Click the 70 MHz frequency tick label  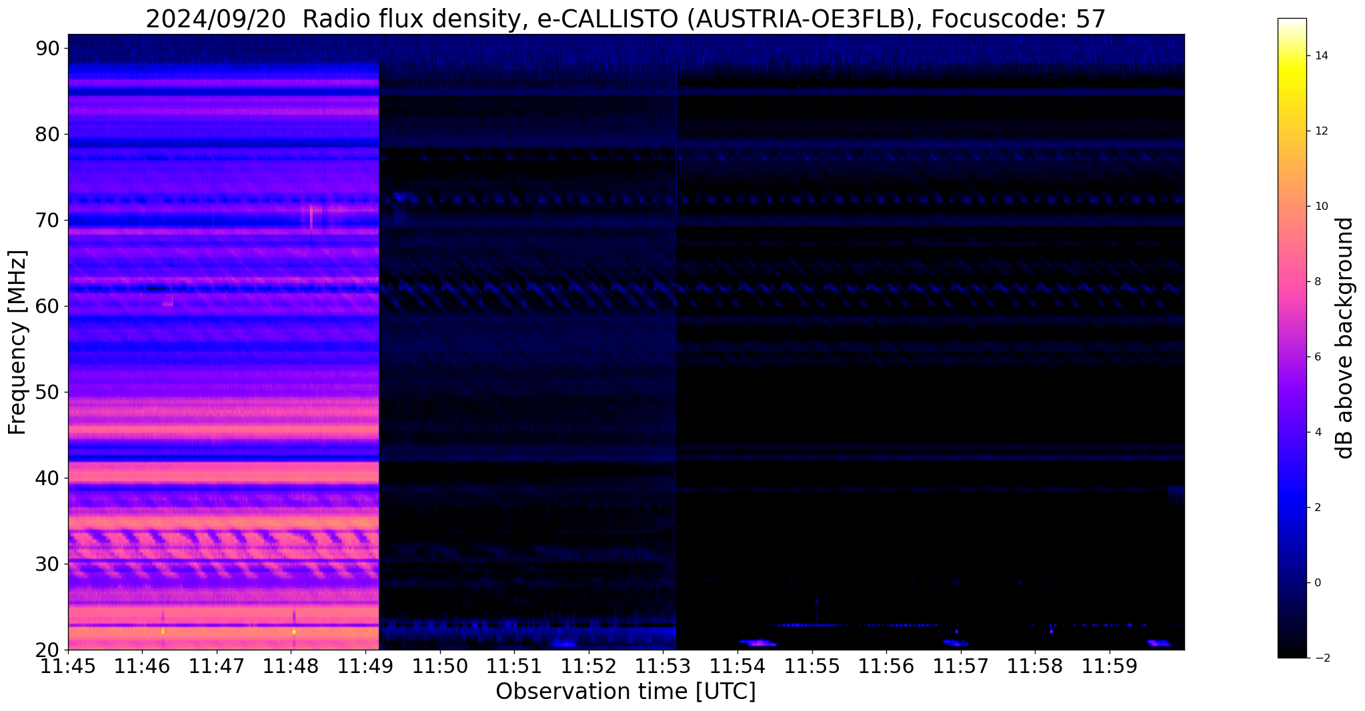[x=48, y=220]
